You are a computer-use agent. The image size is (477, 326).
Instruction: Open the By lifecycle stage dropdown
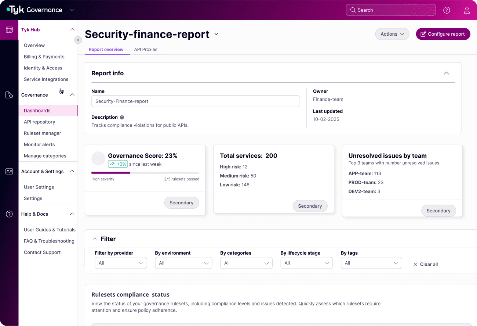(x=306, y=263)
